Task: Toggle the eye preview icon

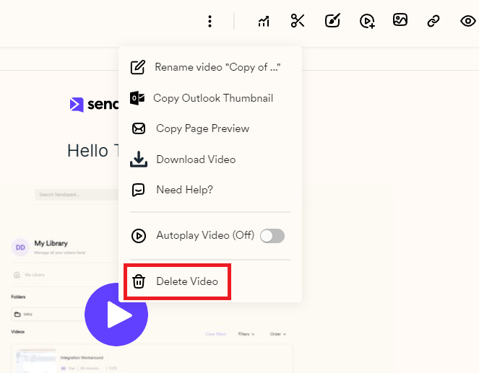Action: 467,21
